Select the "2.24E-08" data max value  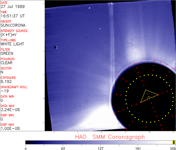pyautogui.click(x=10, y=110)
